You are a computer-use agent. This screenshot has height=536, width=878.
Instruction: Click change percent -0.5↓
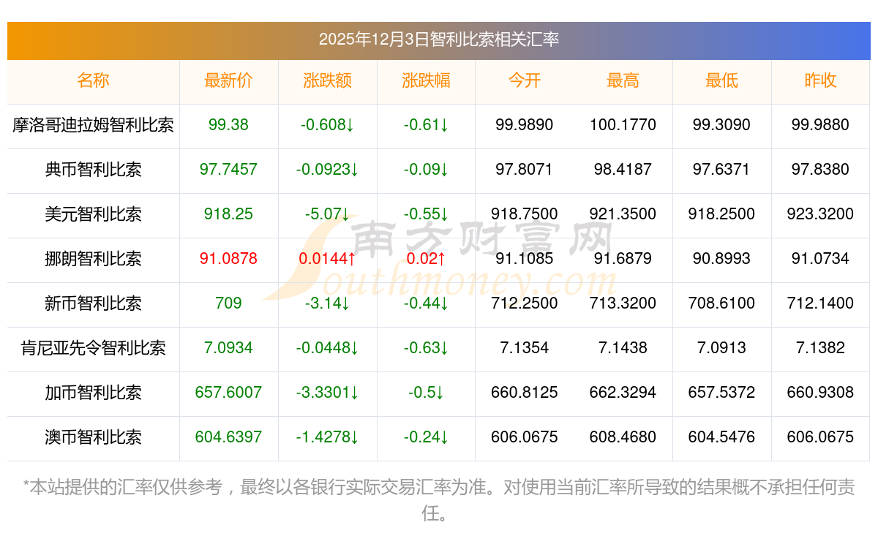click(x=426, y=393)
